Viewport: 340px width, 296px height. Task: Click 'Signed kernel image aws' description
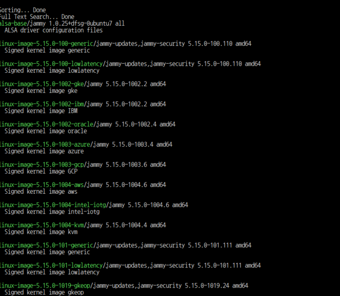tap(41, 191)
